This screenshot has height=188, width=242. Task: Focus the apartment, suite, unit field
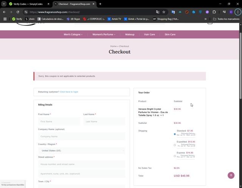[82, 174]
